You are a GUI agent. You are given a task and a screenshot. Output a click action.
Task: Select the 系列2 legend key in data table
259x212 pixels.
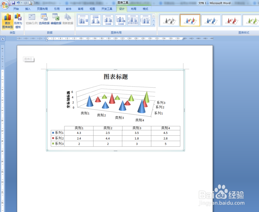coord(53,138)
